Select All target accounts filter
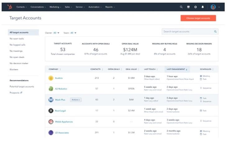Screen dimensions: 227x144 pos(23,32)
